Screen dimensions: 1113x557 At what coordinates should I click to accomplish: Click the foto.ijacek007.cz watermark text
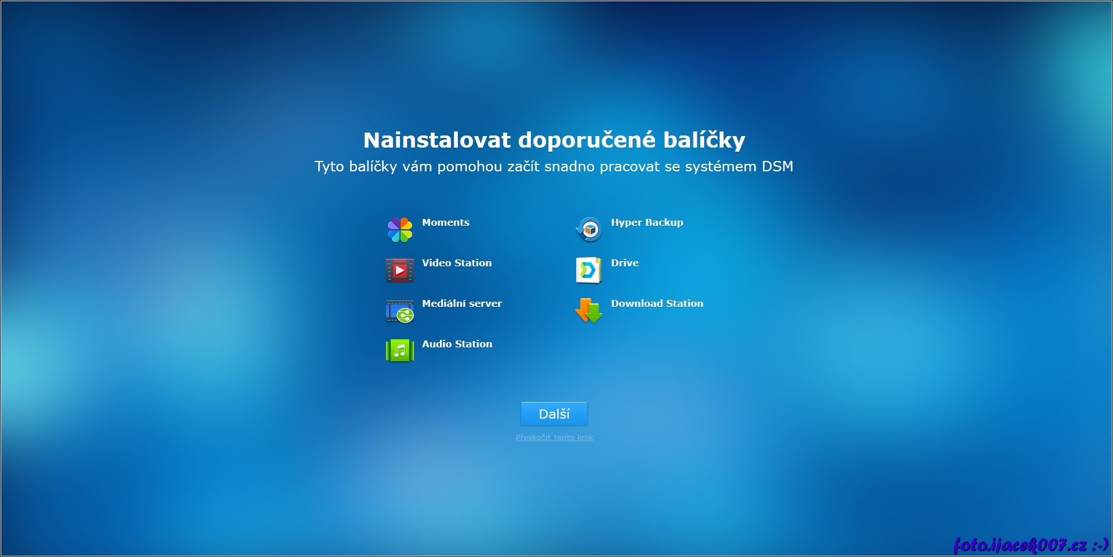tap(1020, 545)
